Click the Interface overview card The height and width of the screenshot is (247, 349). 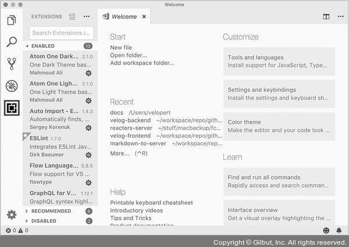click(x=279, y=213)
